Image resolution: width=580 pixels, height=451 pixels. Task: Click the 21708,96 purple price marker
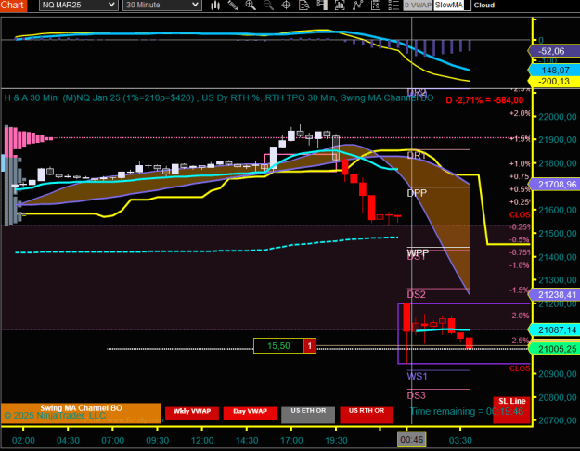tap(554, 185)
